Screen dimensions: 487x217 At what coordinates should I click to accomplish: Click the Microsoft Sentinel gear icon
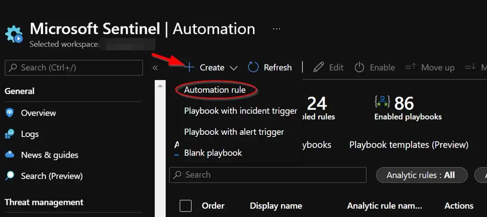13,35
